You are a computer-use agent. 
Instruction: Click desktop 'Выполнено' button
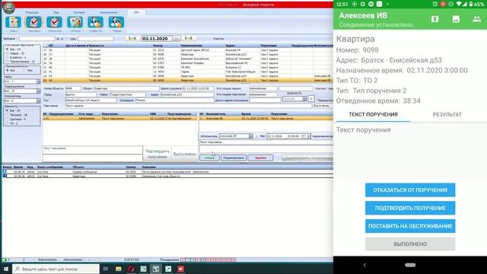pyautogui.click(x=185, y=154)
